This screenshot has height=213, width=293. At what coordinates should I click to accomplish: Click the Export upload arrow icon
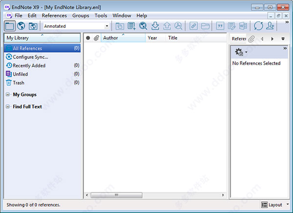[x=167, y=26]
